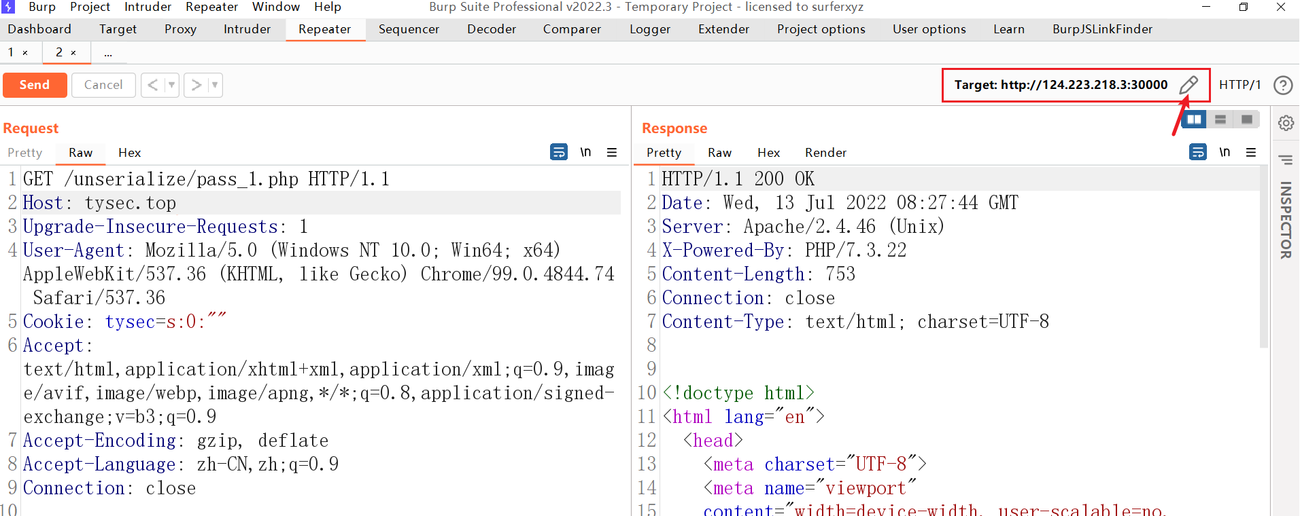The height and width of the screenshot is (516, 1300).
Task: Close Repeater tab 2
Action: 73,52
